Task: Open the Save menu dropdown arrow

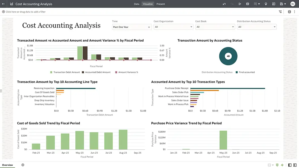Action: 285,4
